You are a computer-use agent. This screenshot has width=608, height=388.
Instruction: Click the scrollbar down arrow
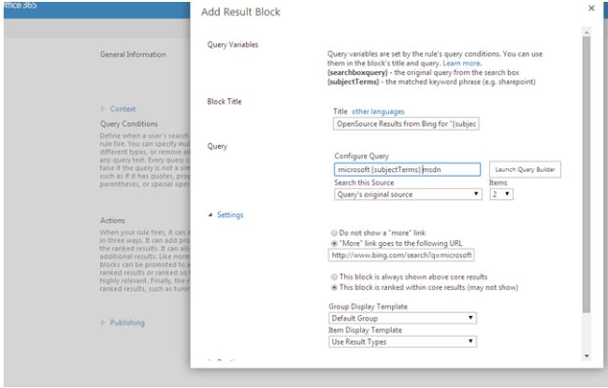click(586, 355)
